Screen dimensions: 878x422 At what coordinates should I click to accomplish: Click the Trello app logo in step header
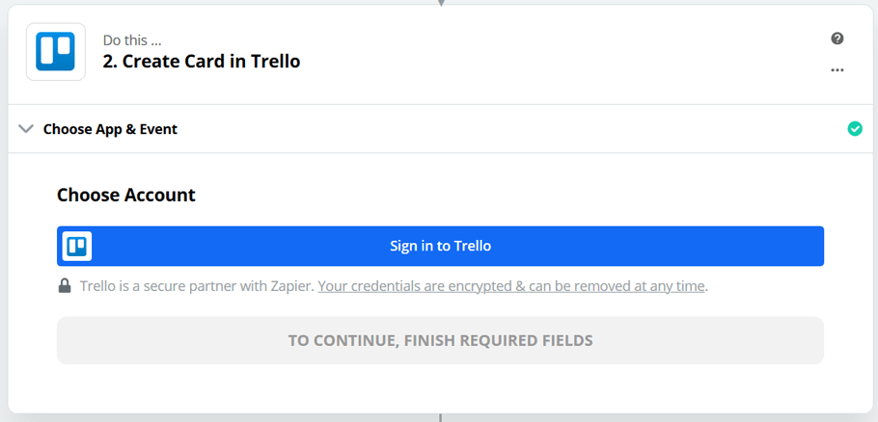tap(55, 52)
